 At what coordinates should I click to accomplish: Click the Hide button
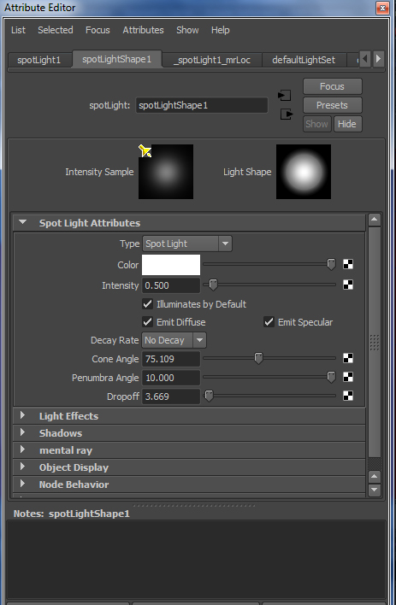(x=347, y=124)
